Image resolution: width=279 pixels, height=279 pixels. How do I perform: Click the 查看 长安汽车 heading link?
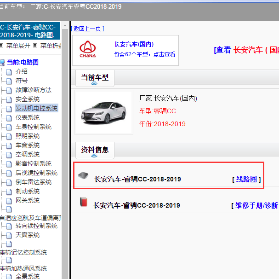tap(246, 50)
